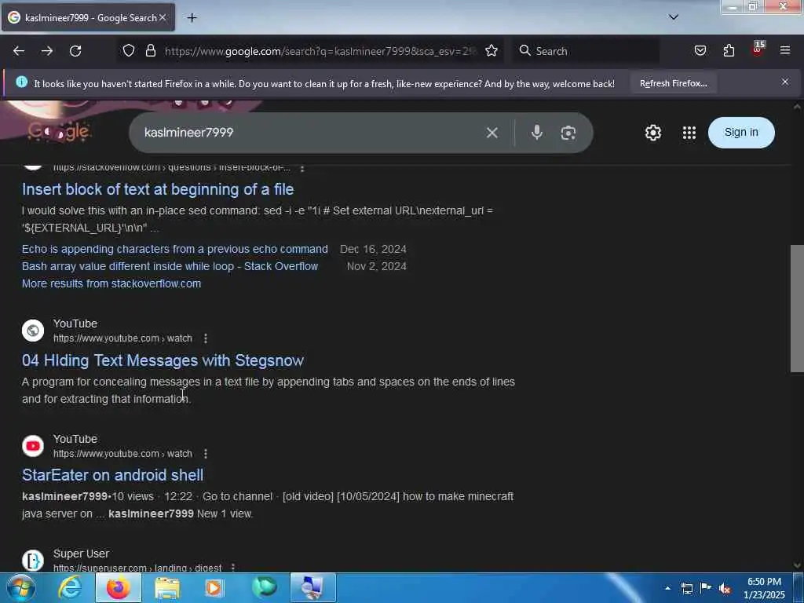
Task: Bookmark this page with the star
Action: tap(492, 50)
